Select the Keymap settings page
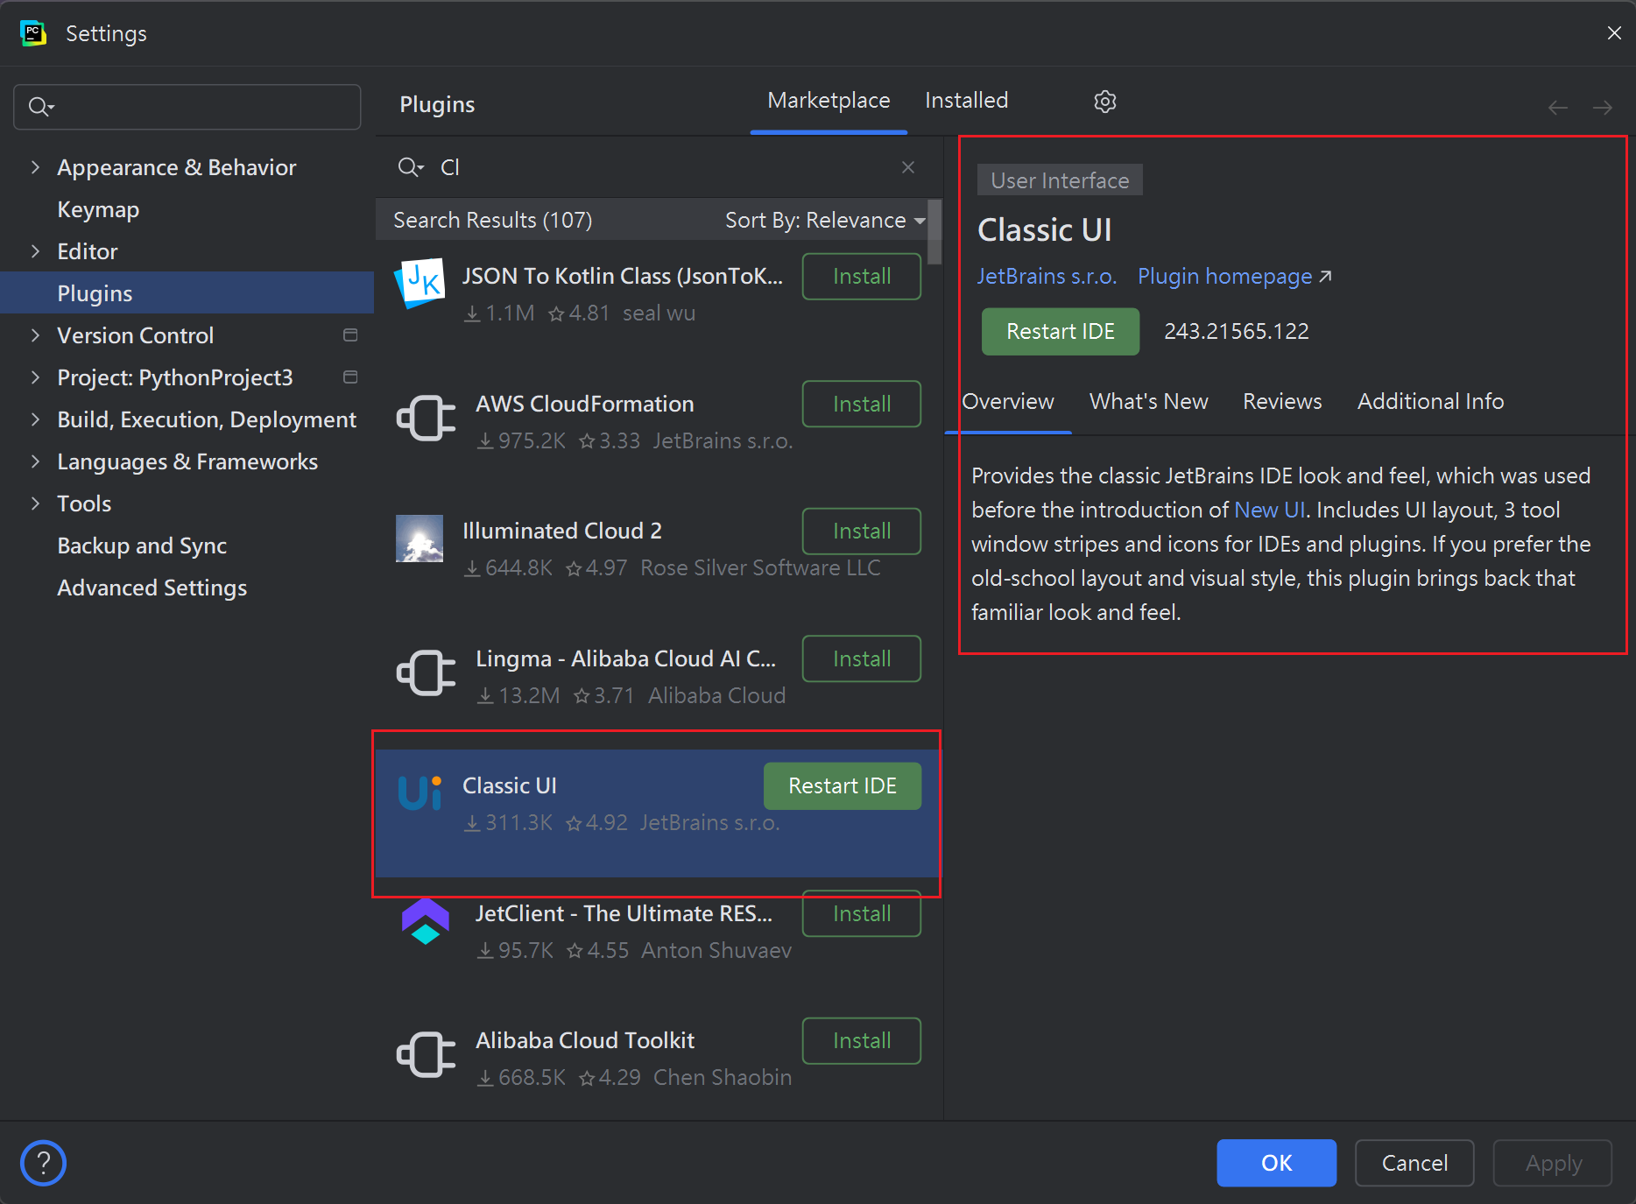 tap(98, 209)
